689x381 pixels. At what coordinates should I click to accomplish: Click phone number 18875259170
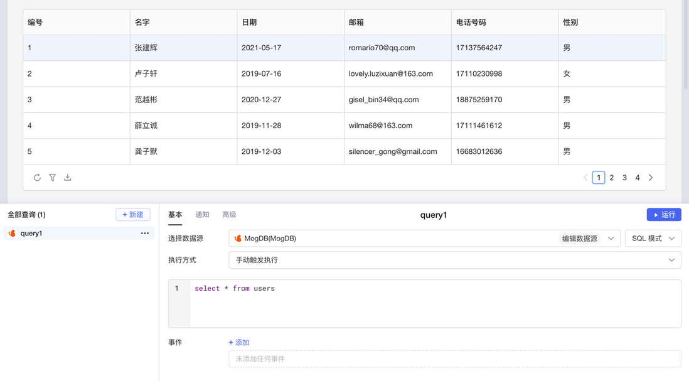tap(479, 100)
